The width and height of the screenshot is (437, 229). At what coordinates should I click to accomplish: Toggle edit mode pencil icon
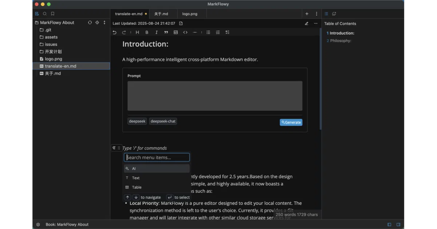point(306,23)
